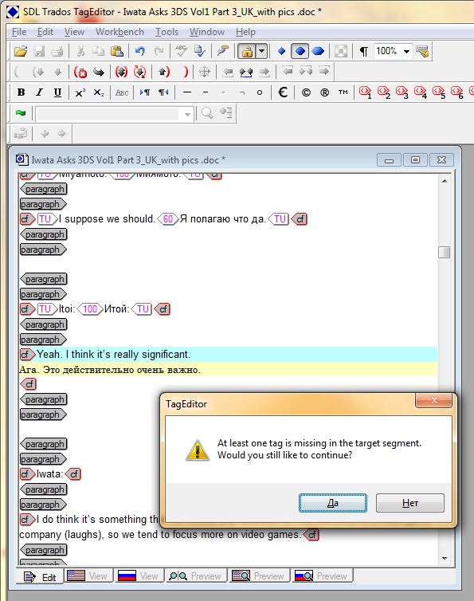This screenshot has height=601, width=474.
Task: Click the source text 'Yeah. I think it's really significant.'
Action: [113, 354]
